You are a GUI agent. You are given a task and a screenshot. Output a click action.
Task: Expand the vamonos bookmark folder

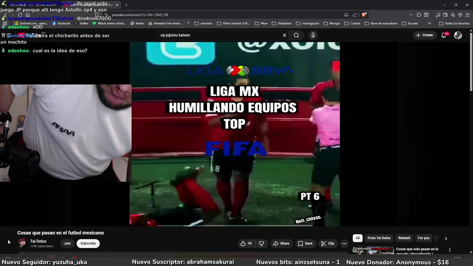click(x=203, y=23)
